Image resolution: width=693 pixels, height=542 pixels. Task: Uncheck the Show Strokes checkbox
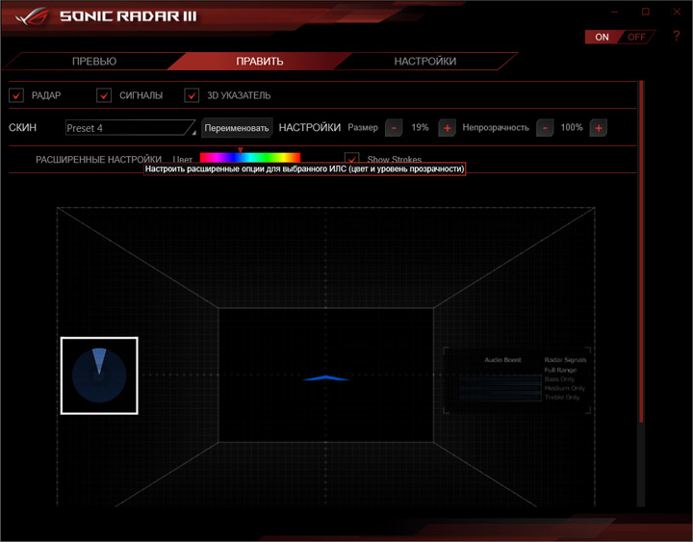(x=352, y=158)
